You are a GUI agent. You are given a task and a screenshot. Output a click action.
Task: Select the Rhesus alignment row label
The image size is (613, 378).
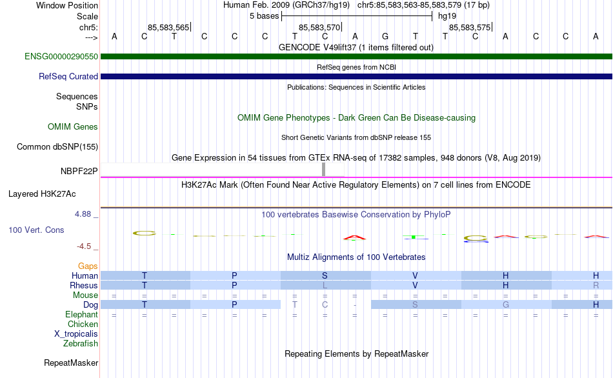[x=84, y=285]
